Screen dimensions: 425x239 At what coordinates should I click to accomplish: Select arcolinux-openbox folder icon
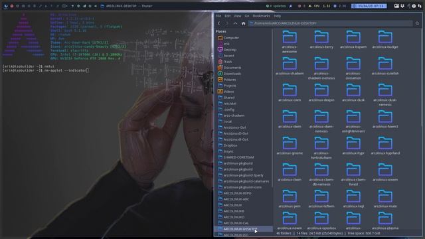(321, 218)
